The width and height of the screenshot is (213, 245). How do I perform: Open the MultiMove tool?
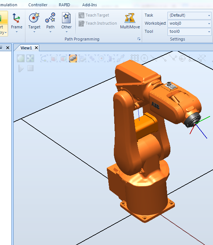tap(130, 21)
